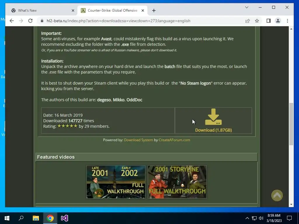The image size is (299, 224).
Task: Click the five-star rating
Action: [x=67, y=126]
